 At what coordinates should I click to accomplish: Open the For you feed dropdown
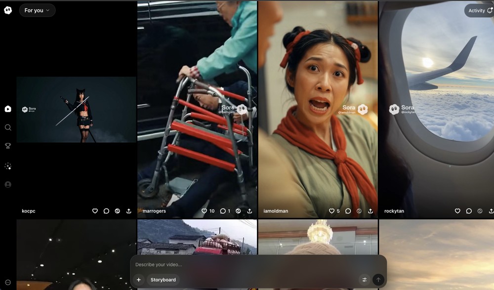pos(37,10)
